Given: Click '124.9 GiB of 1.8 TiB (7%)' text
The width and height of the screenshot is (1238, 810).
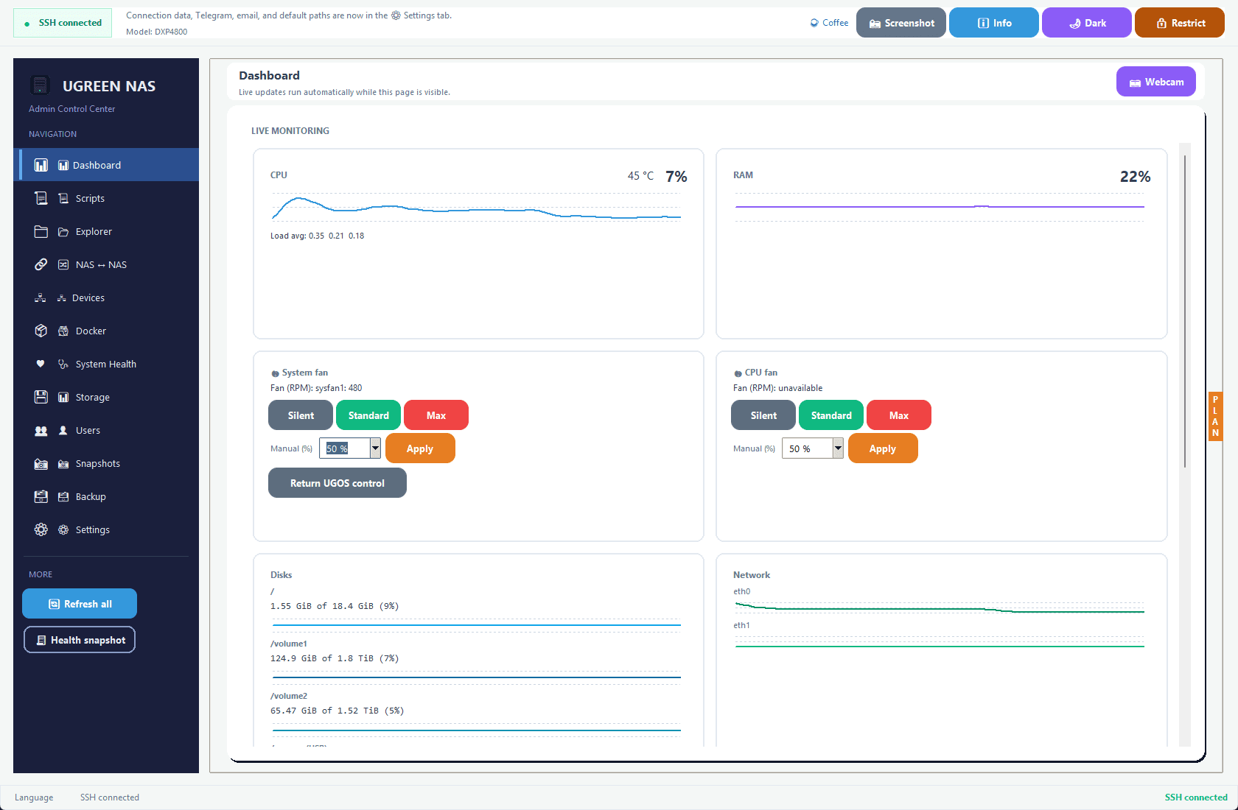Looking at the screenshot, I should pos(335,658).
